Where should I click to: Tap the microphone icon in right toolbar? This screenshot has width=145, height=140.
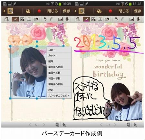138,19
